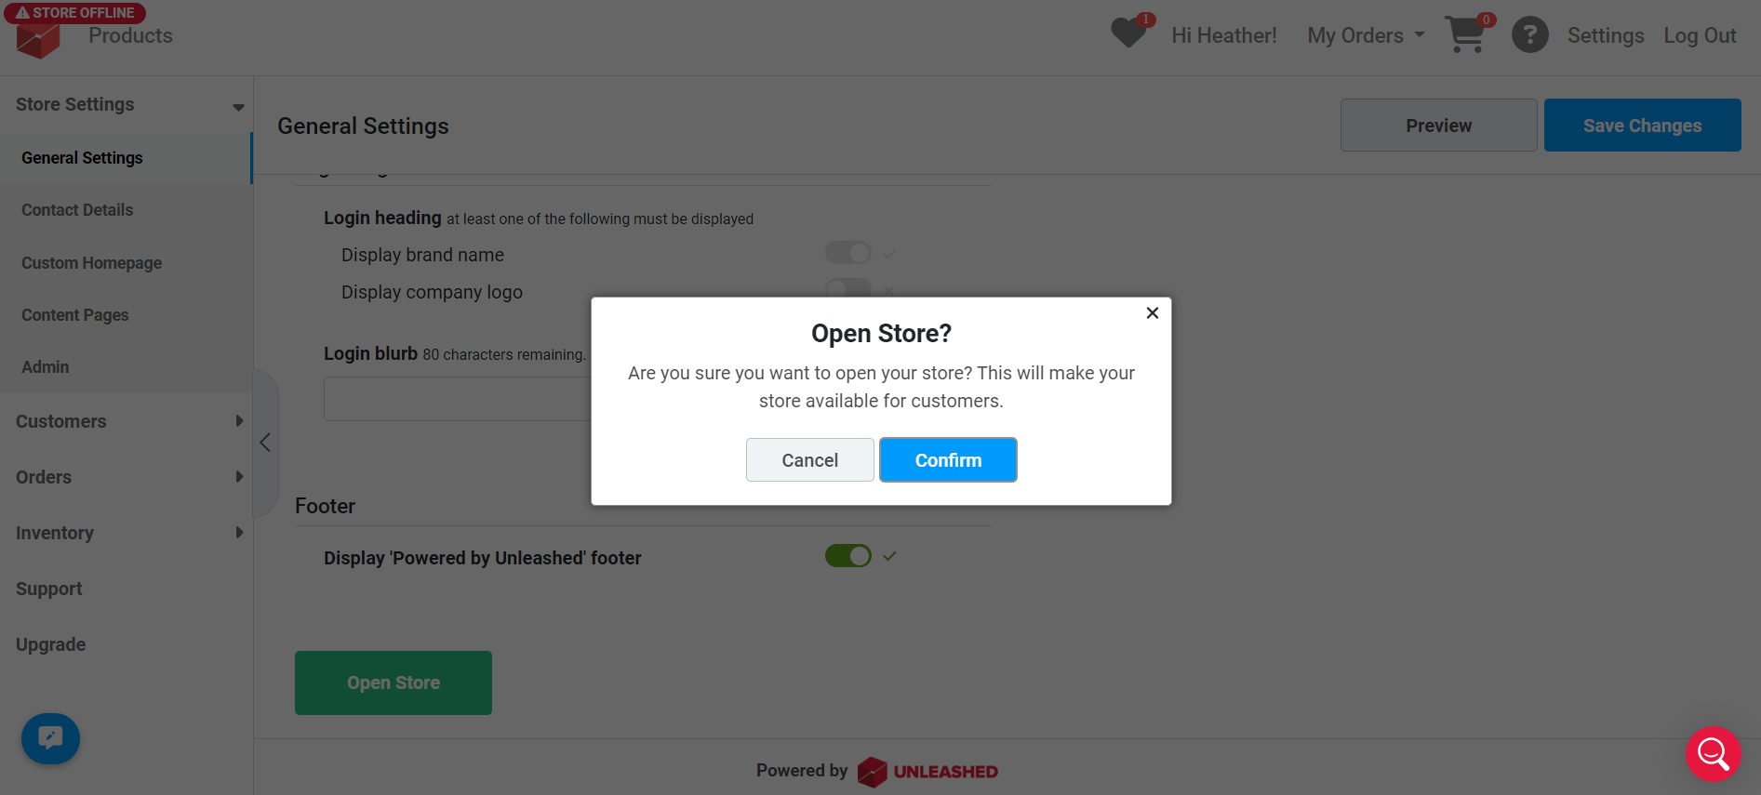The width and height of the screenshot is (1761, 795).
Task: Open the Custom Homepage menu item
Action: pyautogui.click(x=91, y=263)
